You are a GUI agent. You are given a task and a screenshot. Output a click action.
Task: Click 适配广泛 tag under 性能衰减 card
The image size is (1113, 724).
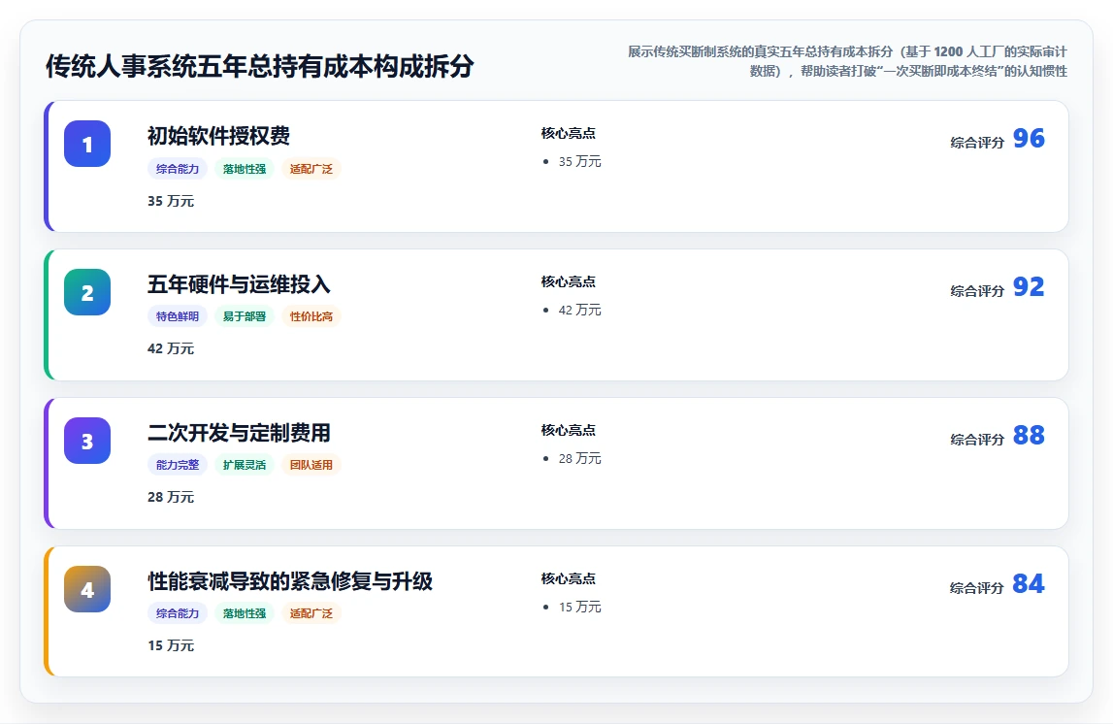tap(311, 613)
